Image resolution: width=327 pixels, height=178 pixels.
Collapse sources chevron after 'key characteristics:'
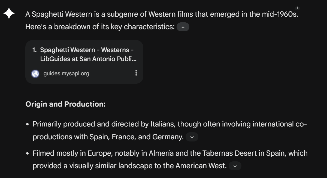[x=183, y=27]
